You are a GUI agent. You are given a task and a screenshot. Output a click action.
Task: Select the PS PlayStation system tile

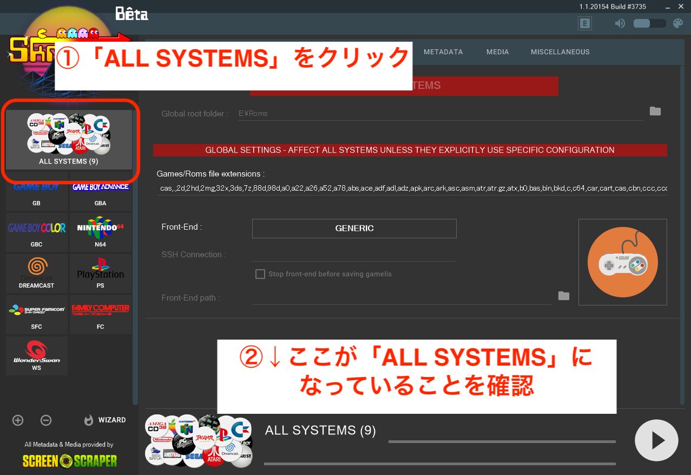pos(101,273)
